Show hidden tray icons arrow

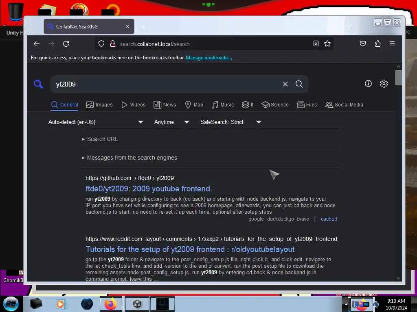coord(346,304)
